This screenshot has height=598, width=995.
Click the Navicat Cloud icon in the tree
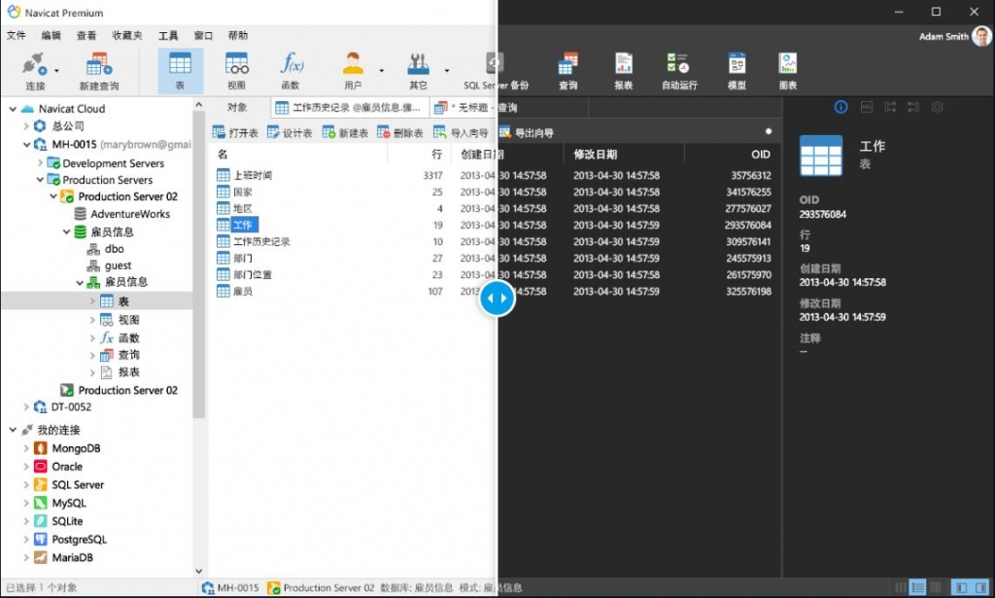(x=27, y=109)
